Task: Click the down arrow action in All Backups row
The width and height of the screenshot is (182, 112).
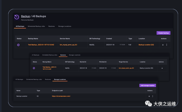Action: tap(163, 45)
